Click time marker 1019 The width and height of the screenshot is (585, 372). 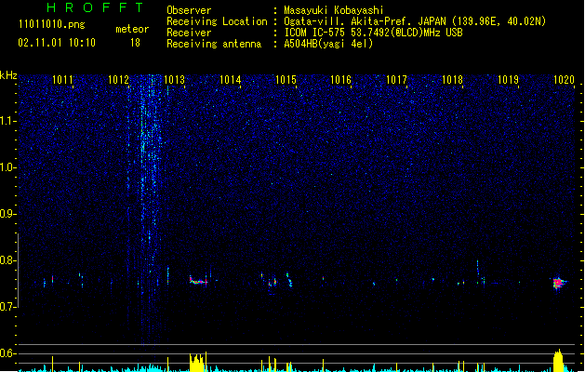coord(508,80)
